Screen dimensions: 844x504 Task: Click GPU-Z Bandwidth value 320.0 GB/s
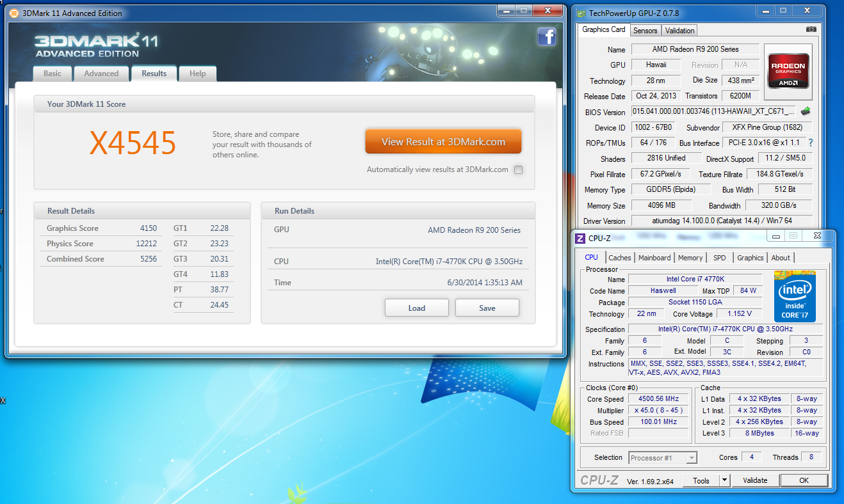click(779, 205)
